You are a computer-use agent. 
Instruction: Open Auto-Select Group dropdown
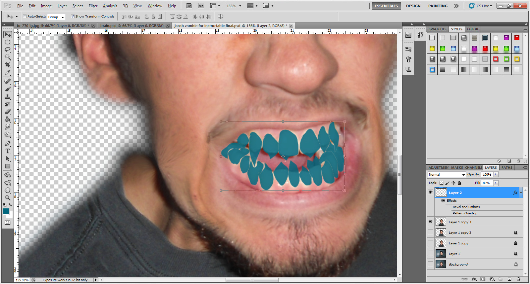56,17
